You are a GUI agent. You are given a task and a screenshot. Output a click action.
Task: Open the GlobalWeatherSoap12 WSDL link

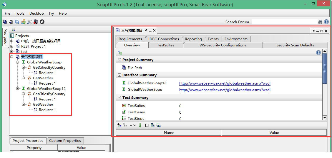coord(225,83)
